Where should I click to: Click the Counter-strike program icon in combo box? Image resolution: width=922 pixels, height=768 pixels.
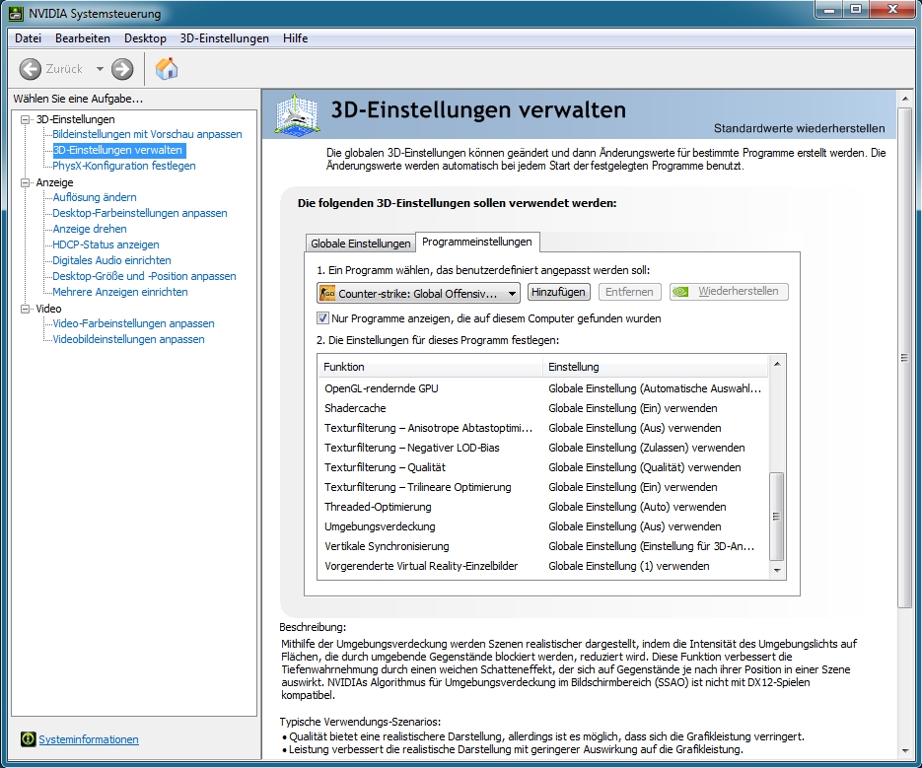(x=327, y=293)
